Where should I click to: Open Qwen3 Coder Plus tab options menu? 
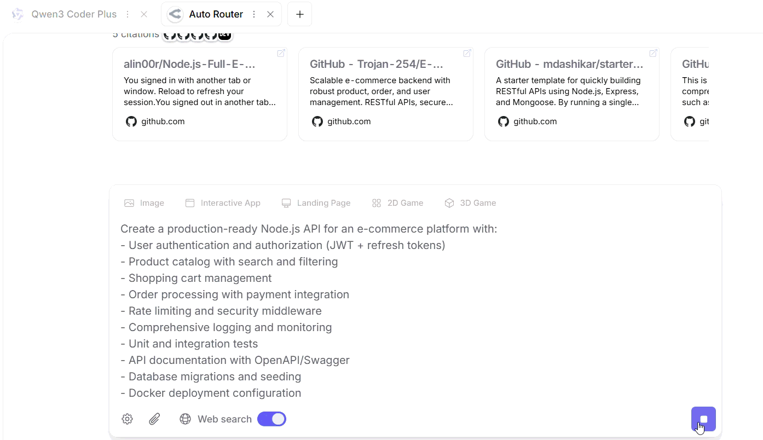coord(128,14)
